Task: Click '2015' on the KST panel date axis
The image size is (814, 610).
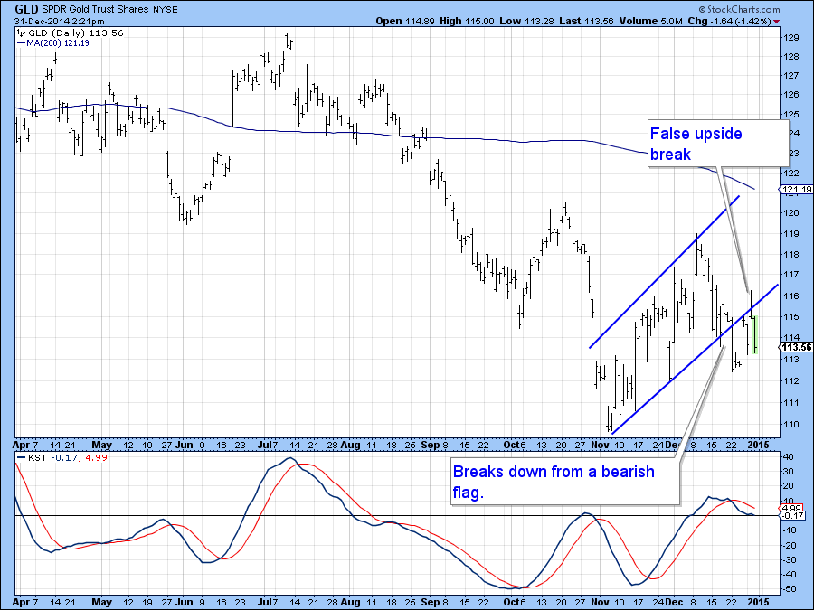Action: (x=759, y=602)
